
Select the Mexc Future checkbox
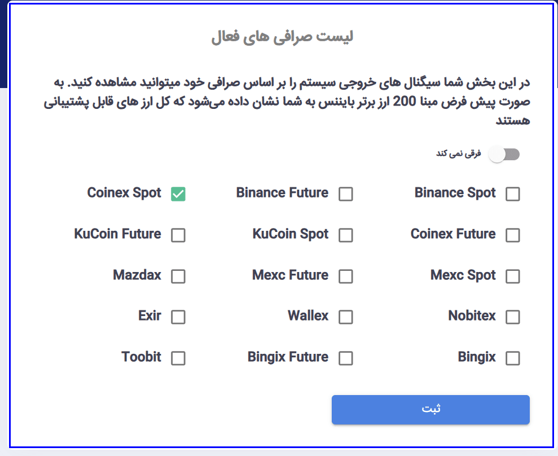point(346,277)
